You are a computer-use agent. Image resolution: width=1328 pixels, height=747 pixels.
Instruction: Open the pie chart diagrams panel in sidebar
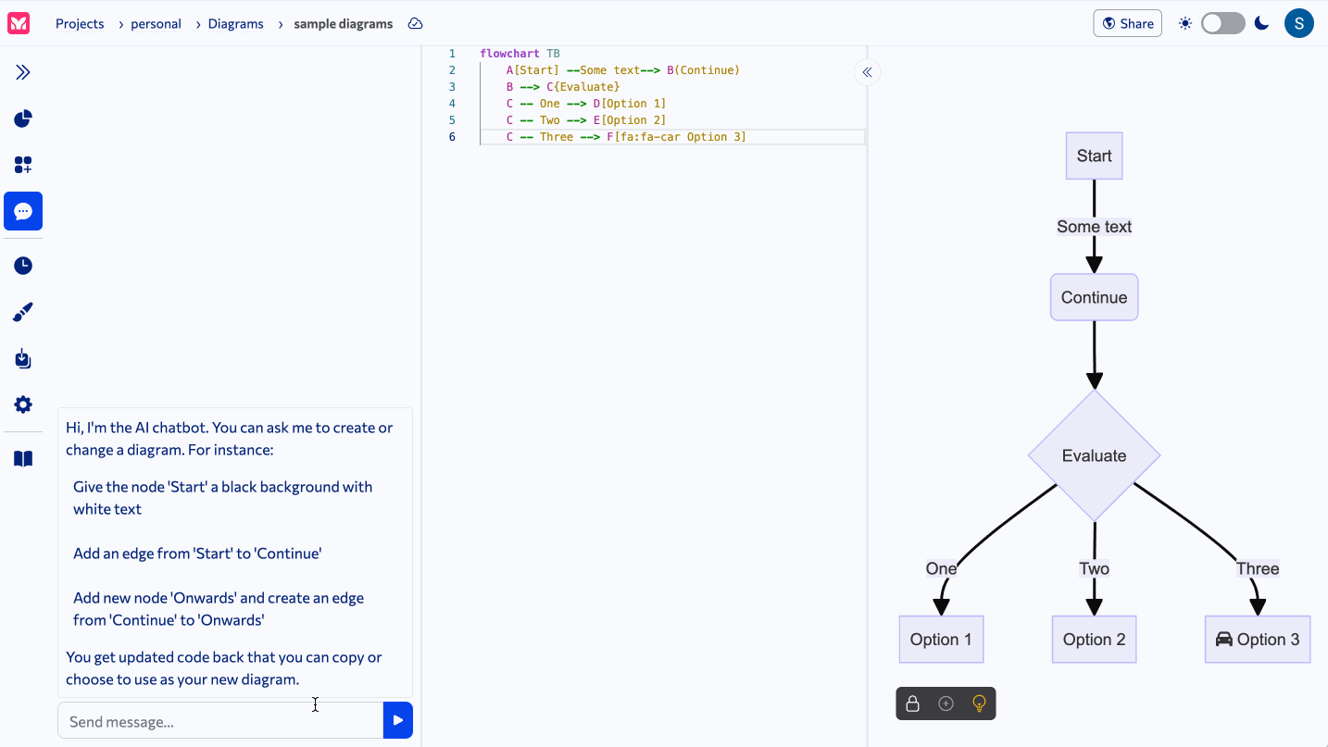point(22,118)
